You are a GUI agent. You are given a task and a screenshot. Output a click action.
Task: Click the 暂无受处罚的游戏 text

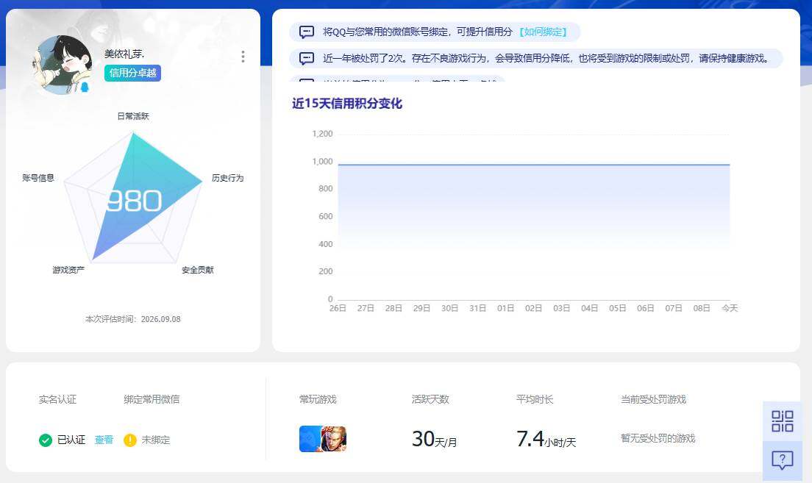click(x=658, y=438)
